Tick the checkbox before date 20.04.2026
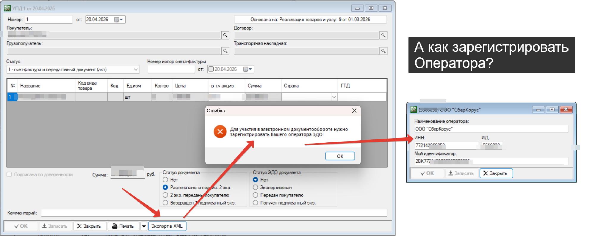The height and width of the screenshot is (236, 595). tap(211, 69)
